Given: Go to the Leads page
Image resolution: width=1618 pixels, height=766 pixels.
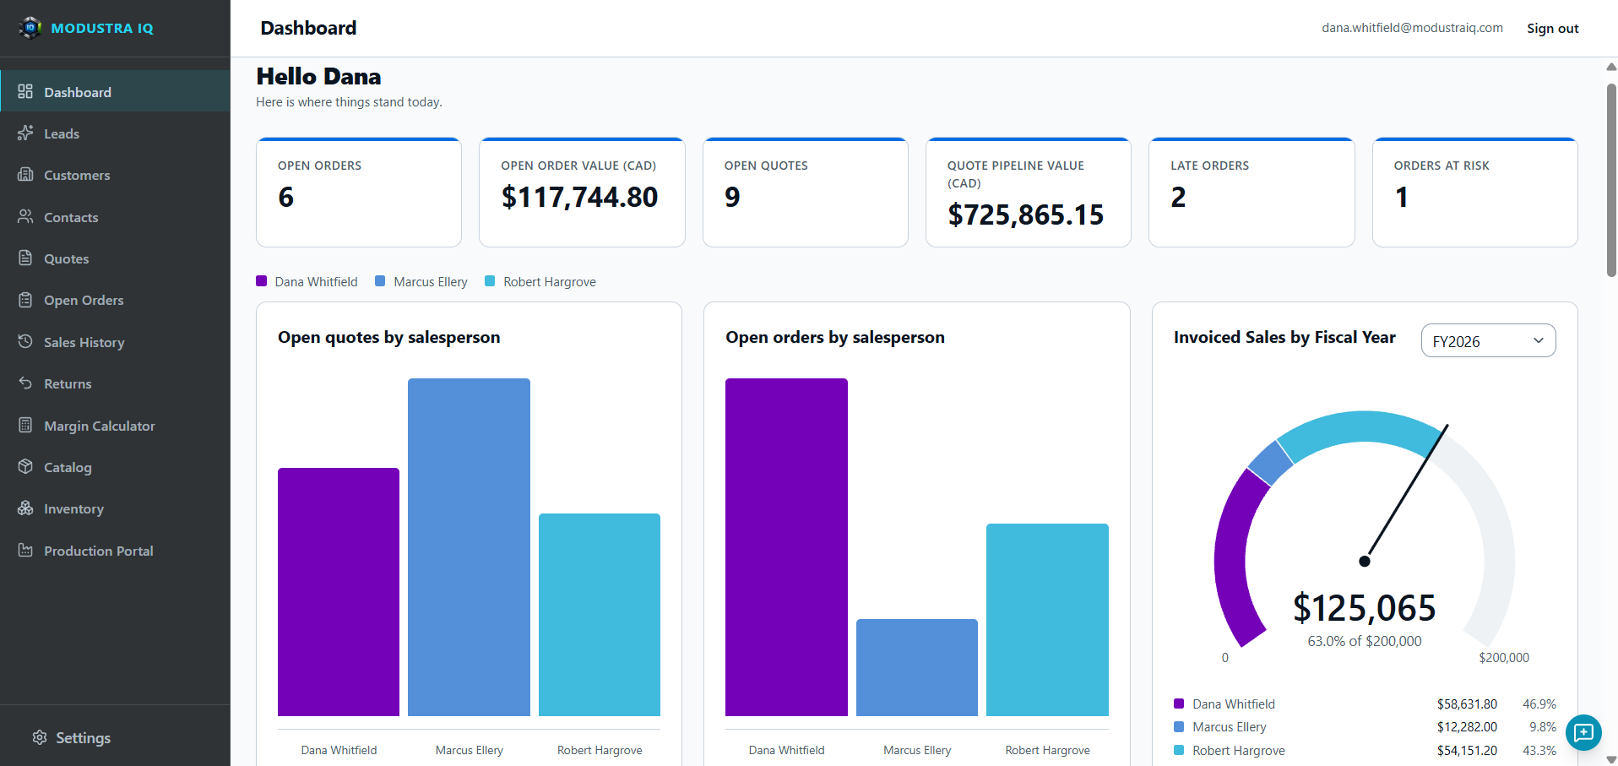Looking at the screenshot, I should [x=115, y=133].
